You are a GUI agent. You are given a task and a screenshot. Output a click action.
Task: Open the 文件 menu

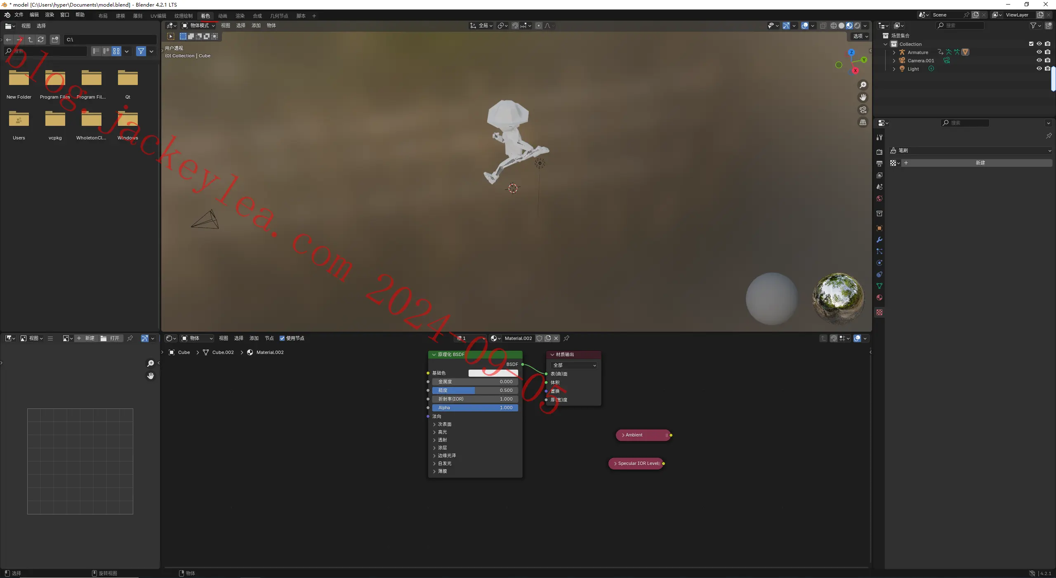click(x=19, y=15)
